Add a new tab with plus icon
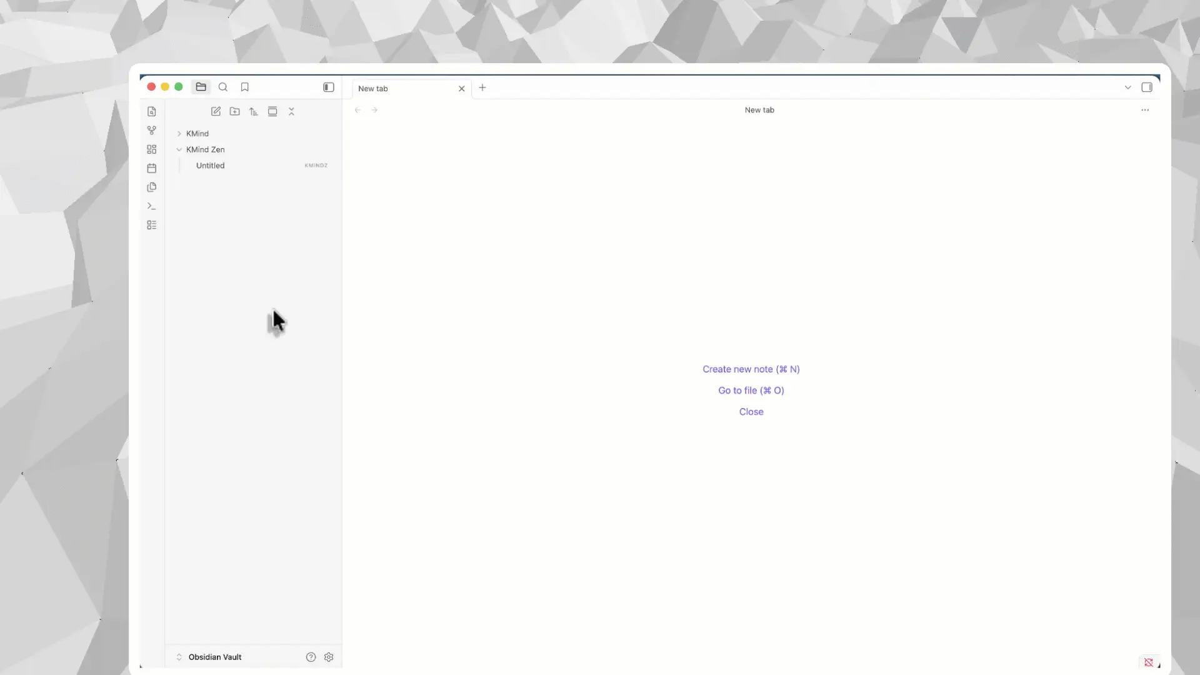The width and height of the screenshot is (1200, 675). pos(482,87)
